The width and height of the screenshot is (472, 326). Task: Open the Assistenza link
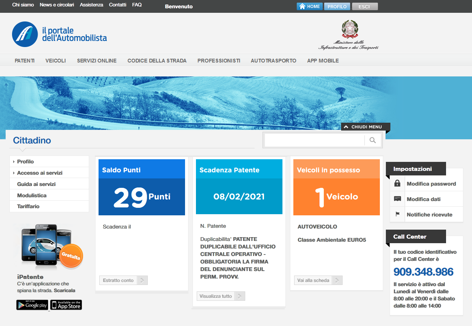91,5
